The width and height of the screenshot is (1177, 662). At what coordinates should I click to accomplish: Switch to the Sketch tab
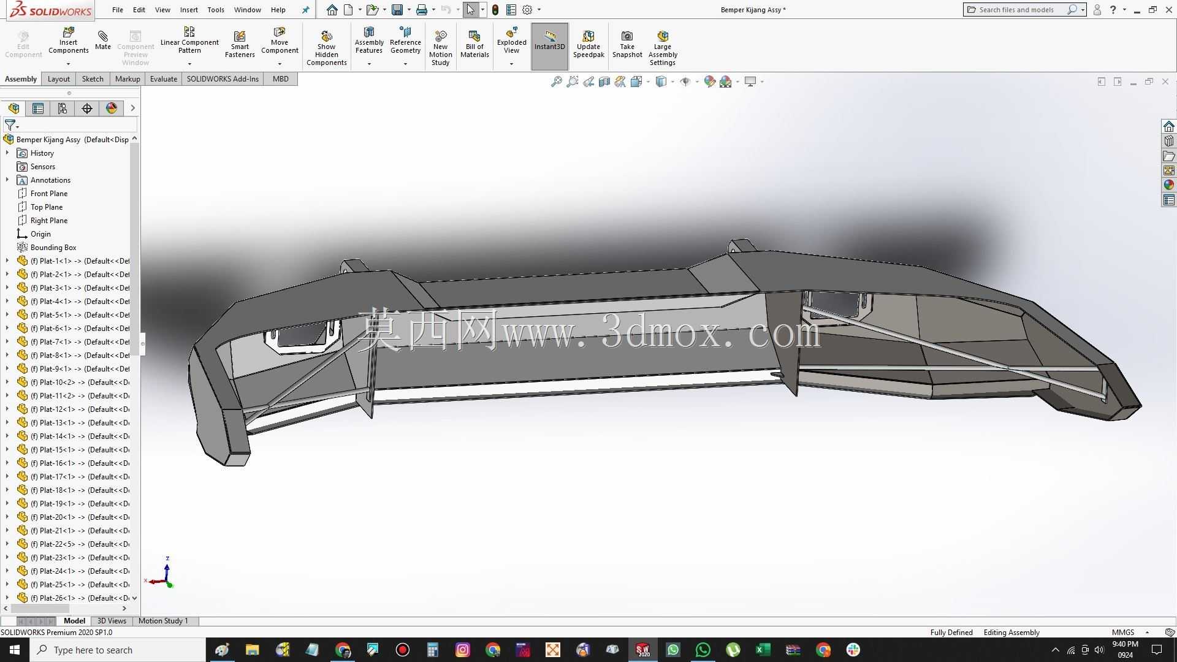[x=93, y=78]
